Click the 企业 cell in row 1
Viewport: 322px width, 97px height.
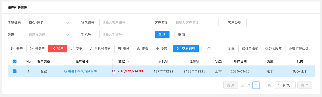44,71
